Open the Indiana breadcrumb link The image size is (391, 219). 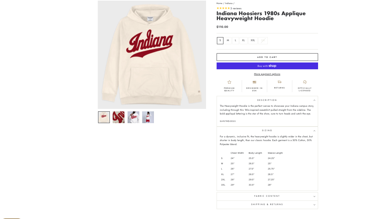click(x=229, y=3)
